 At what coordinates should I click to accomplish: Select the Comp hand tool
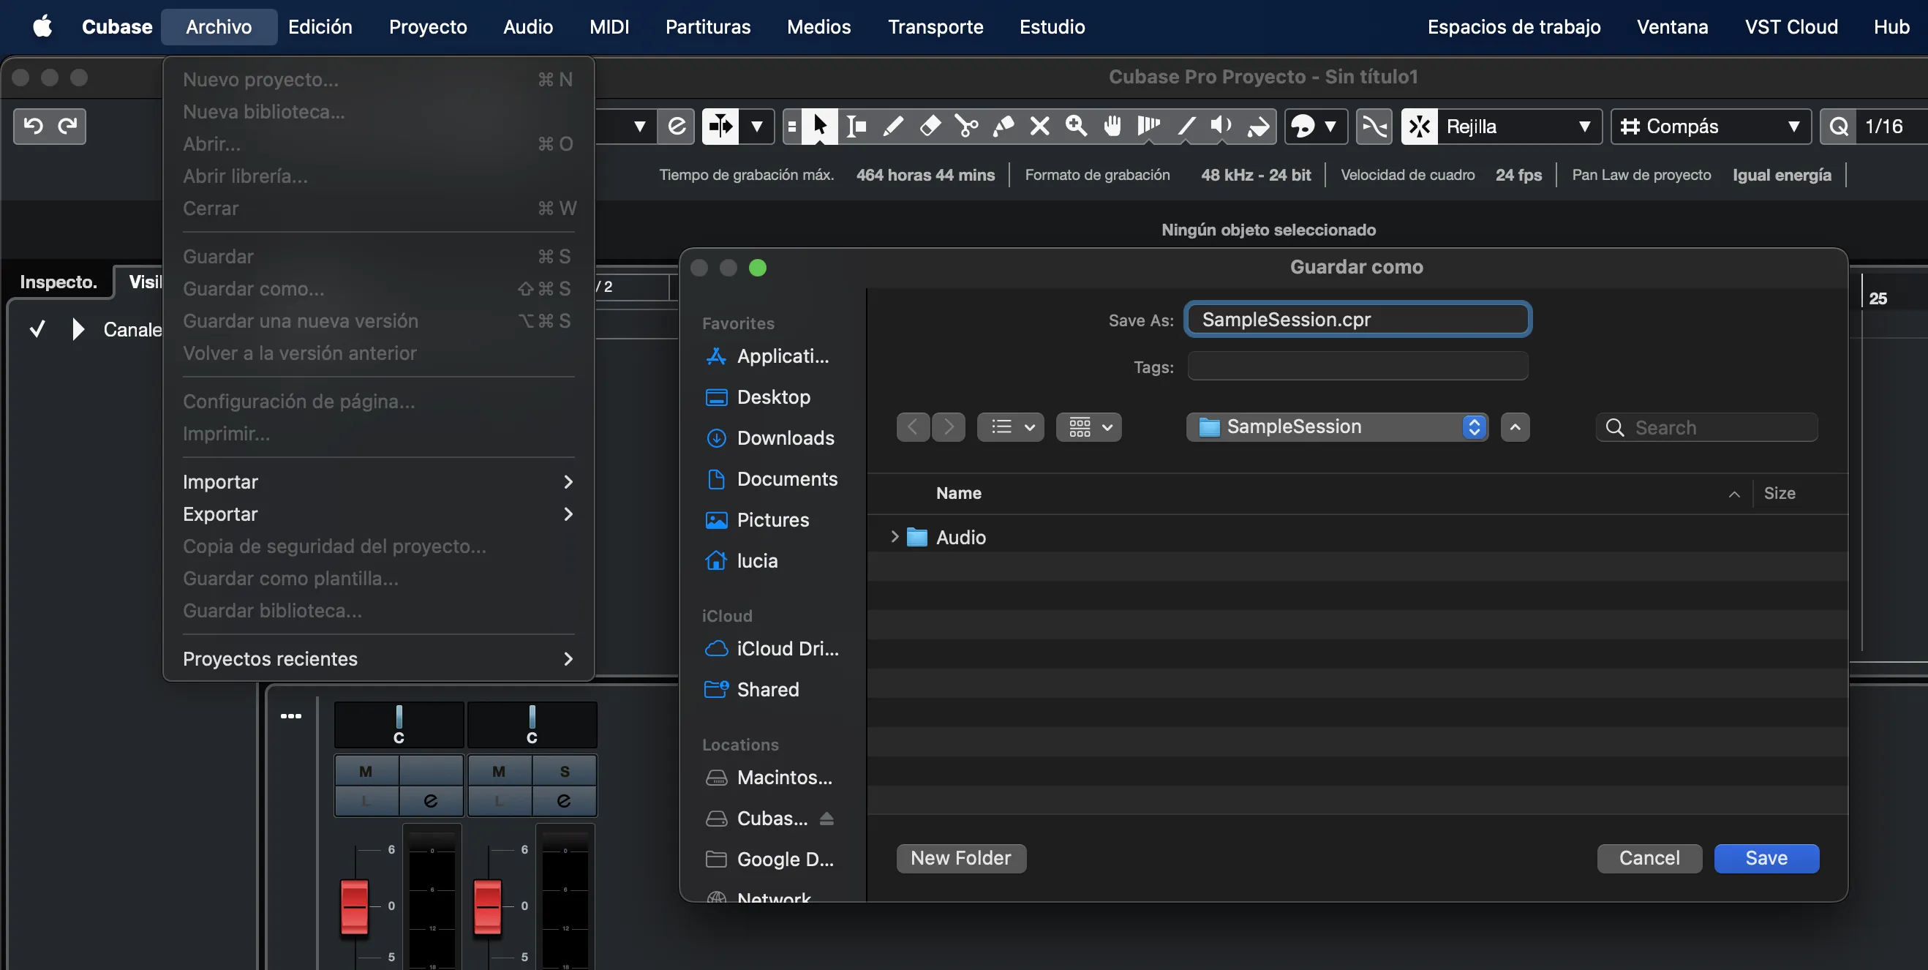coord(1113,126)
